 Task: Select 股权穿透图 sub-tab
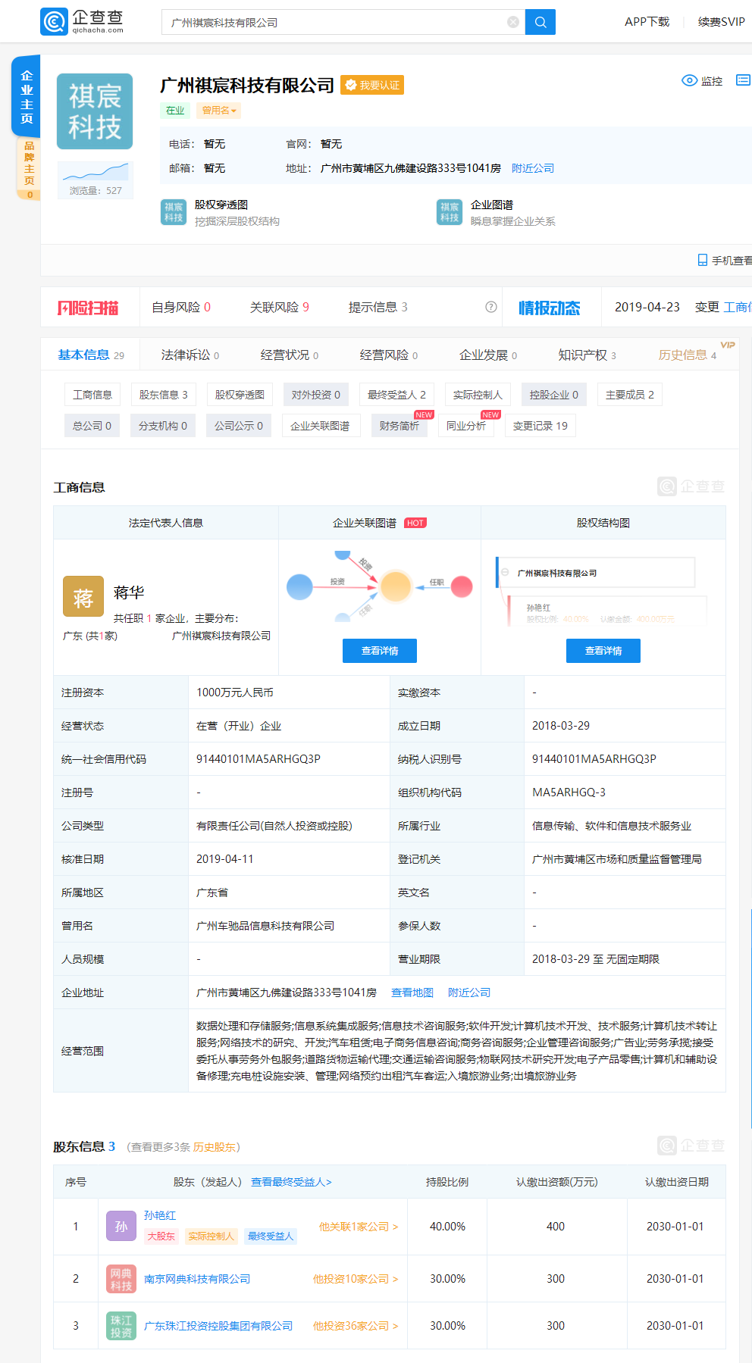(x=240, y=394)
